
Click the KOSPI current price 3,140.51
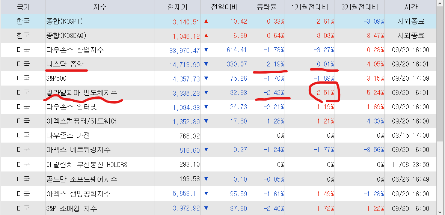pyautogui.click(x=186, y=21)
